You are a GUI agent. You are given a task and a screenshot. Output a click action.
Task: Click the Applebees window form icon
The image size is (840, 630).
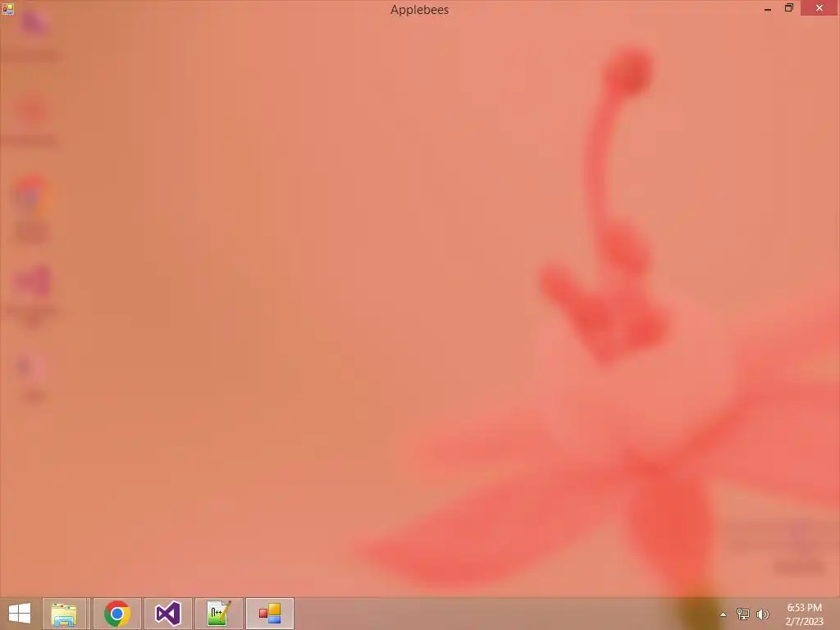7,8
